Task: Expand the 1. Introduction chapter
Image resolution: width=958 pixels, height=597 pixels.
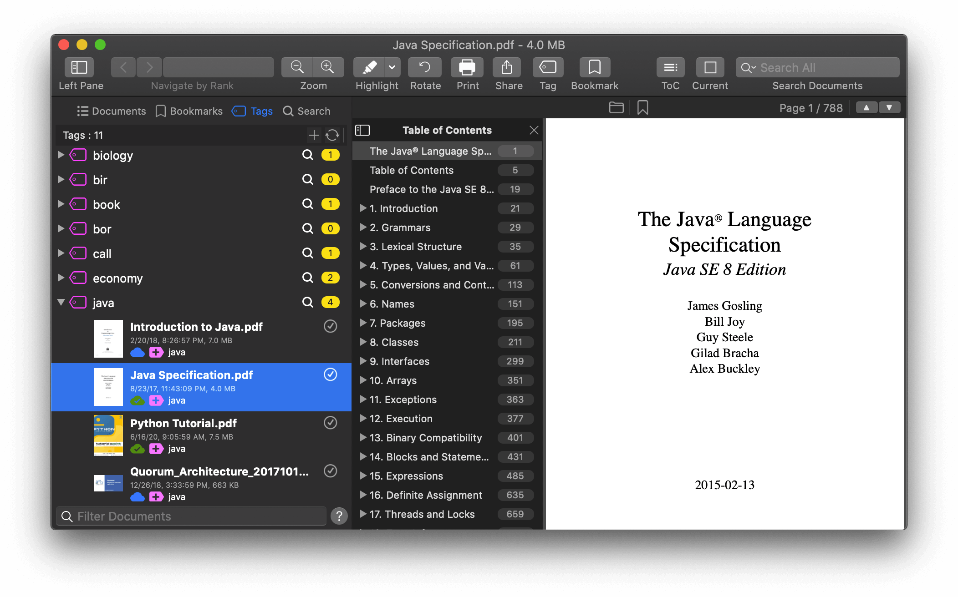Action: pyautogui.click(x=363, y=208)
